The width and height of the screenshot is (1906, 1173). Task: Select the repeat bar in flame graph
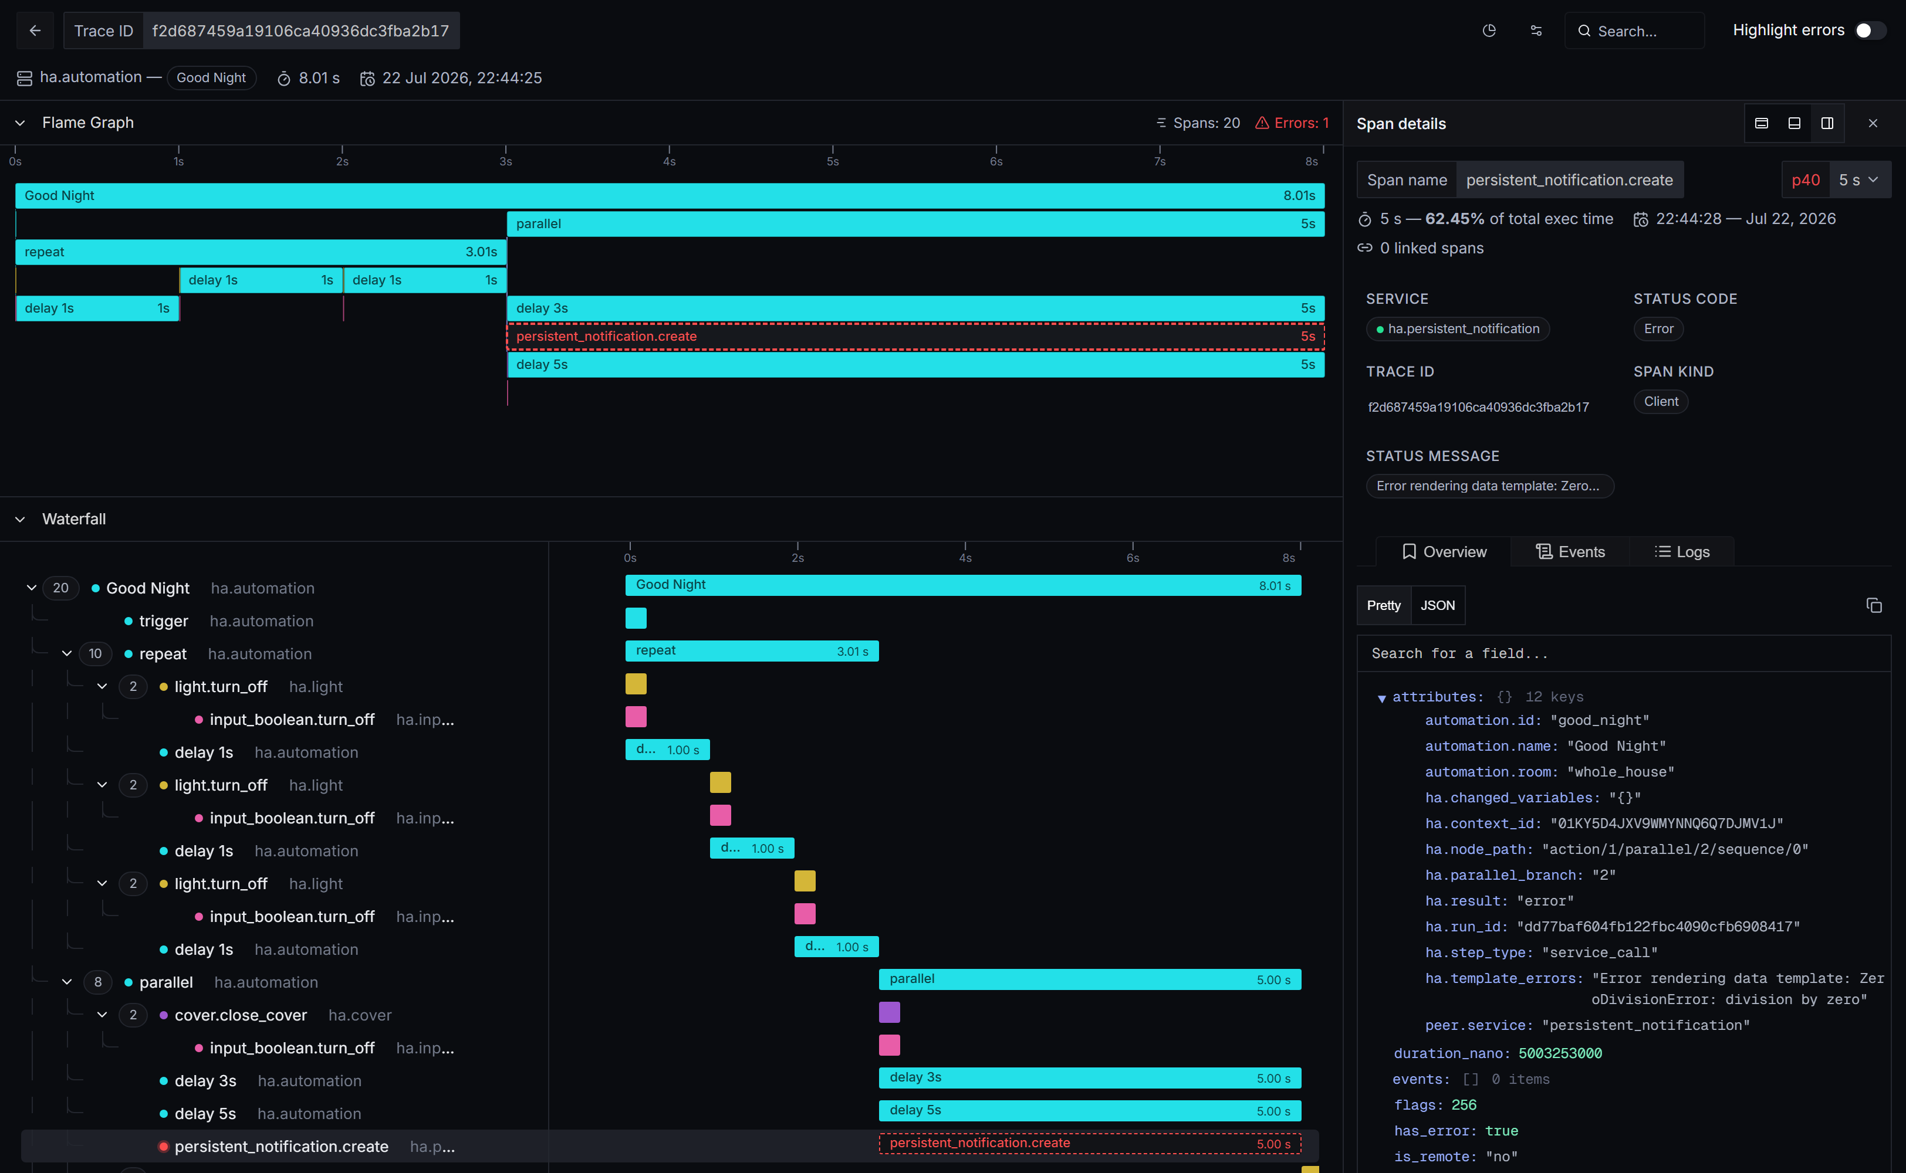point(261,252)
